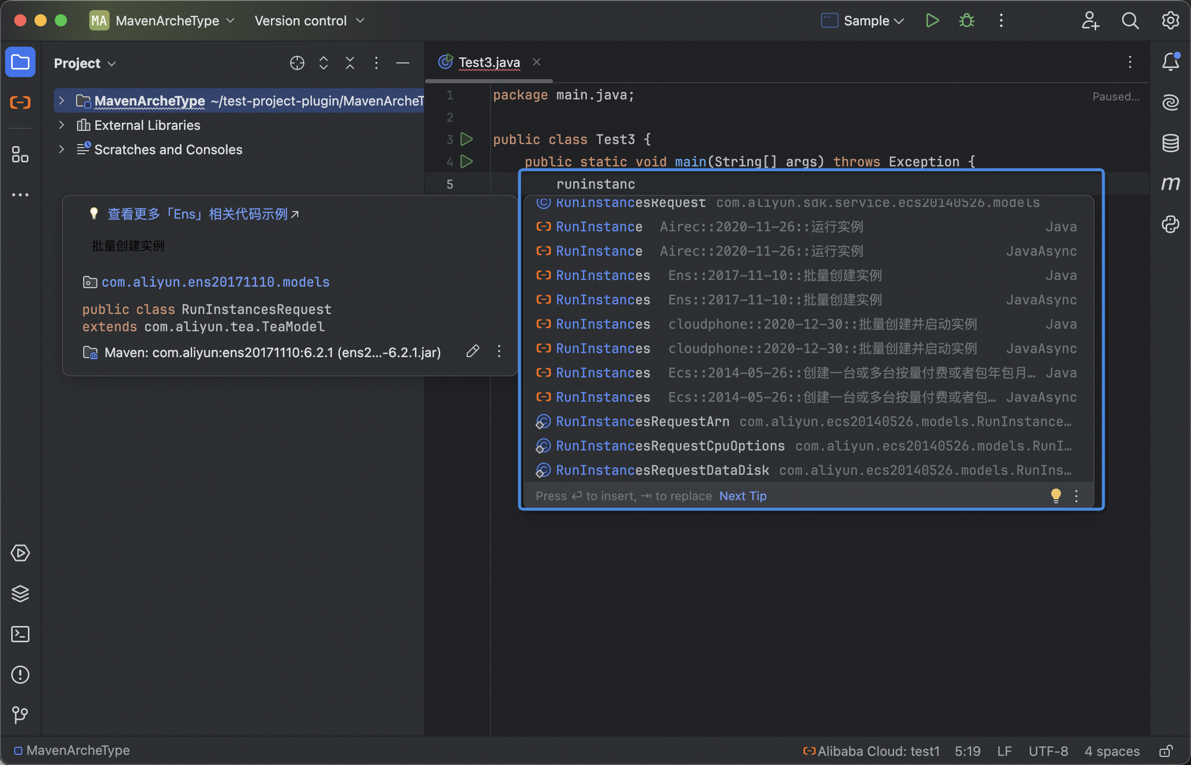The width and height of the screenshot is (1191, 765).
Task: Open the Problems tool window icon
Action: [20, 675]
